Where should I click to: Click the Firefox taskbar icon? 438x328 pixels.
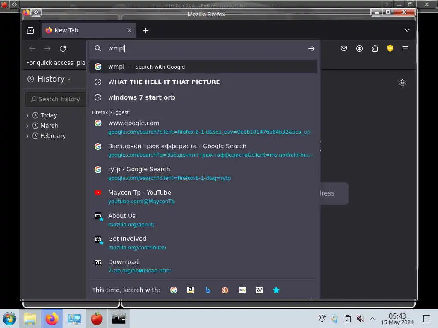click(52, 319)
